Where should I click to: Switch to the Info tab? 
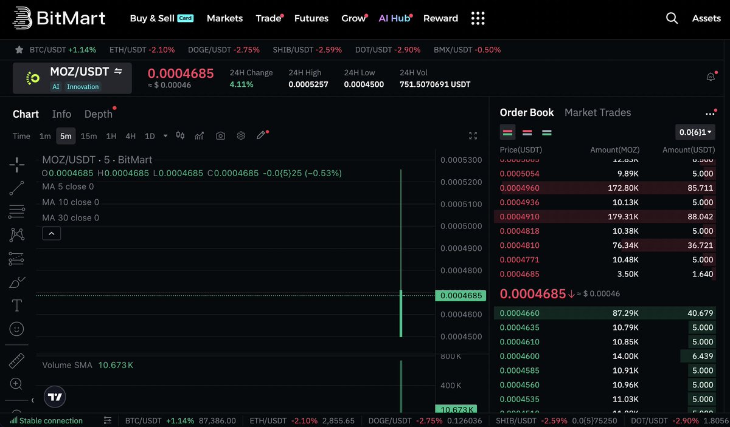click(x=61, y=114)
